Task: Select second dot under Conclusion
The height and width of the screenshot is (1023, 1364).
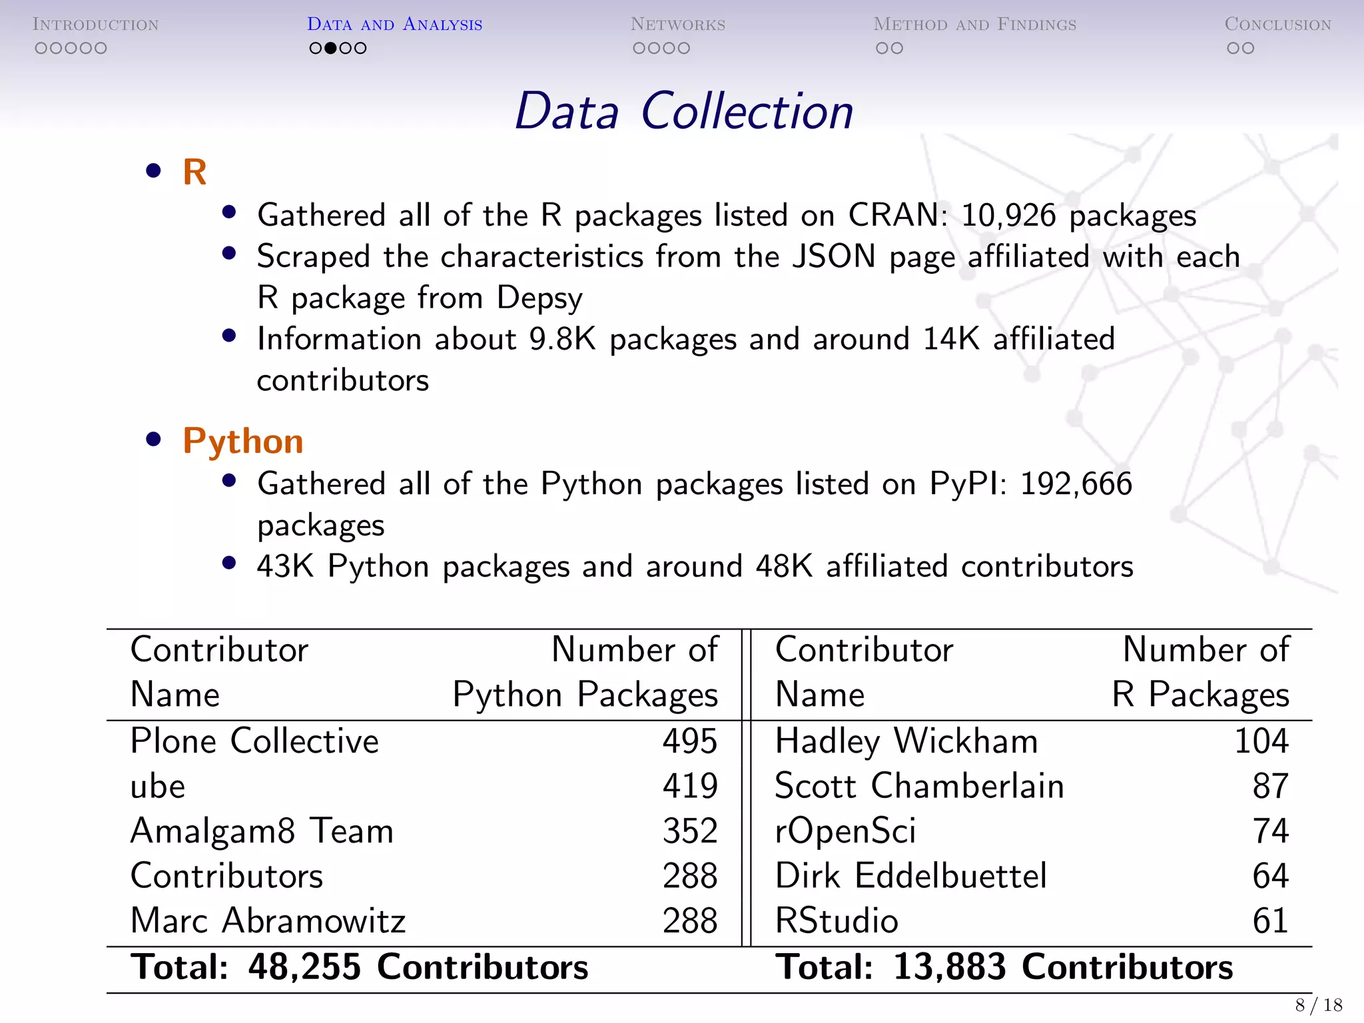Action: coord(1248,48)
